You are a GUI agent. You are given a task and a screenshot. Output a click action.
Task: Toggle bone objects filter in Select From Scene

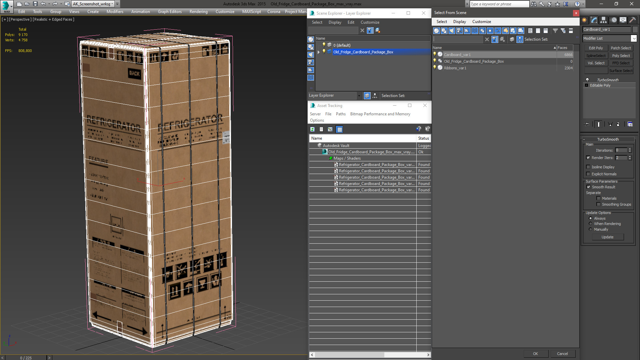(x=498, y=31)
